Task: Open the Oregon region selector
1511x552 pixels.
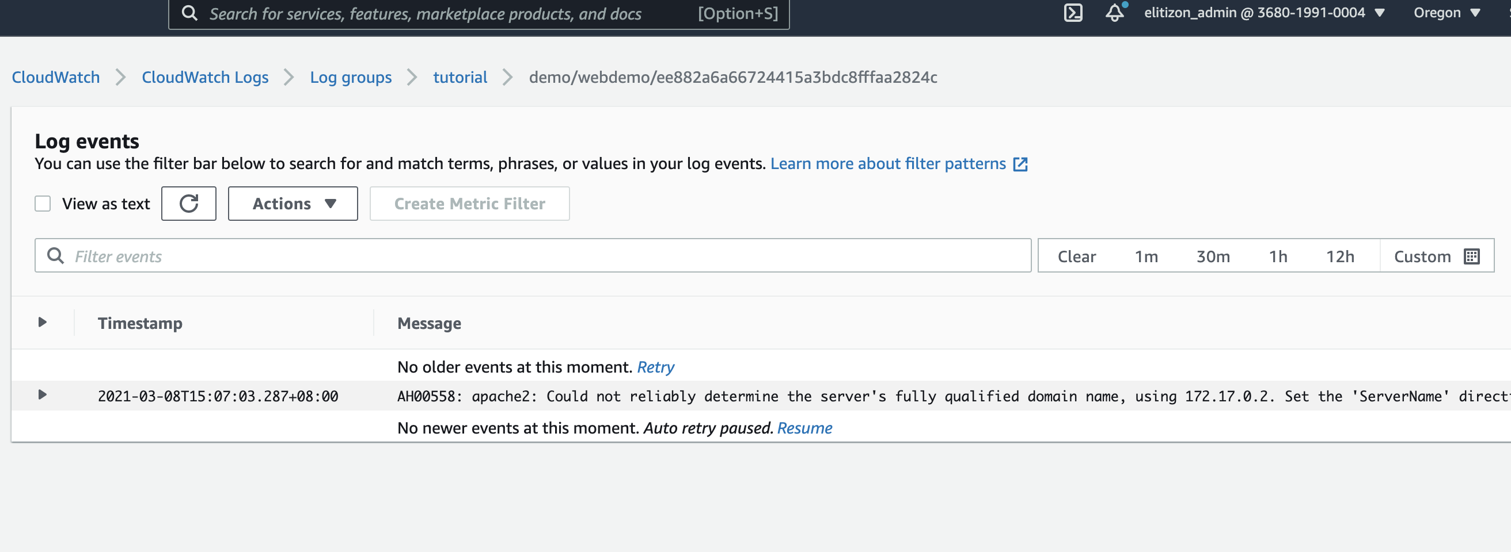Action: click(1446, 13)
